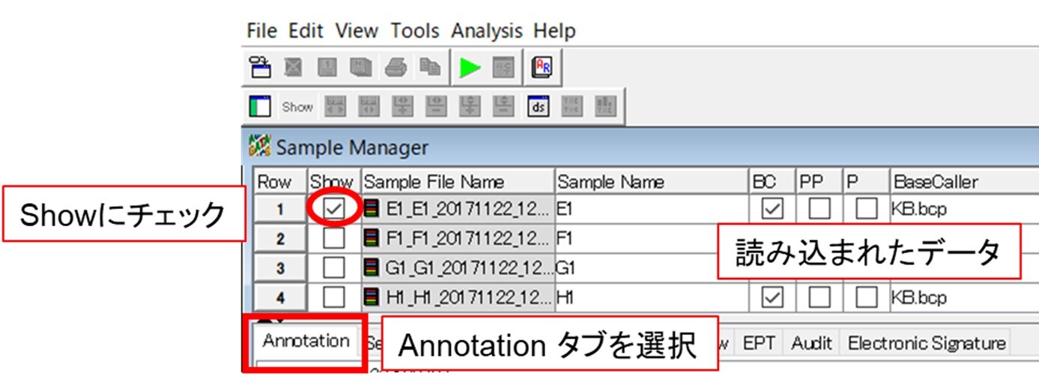The width and height of the screenshot is (1039, 382).
Task: Open the Tools menu
Action: [x=415, y=31]
